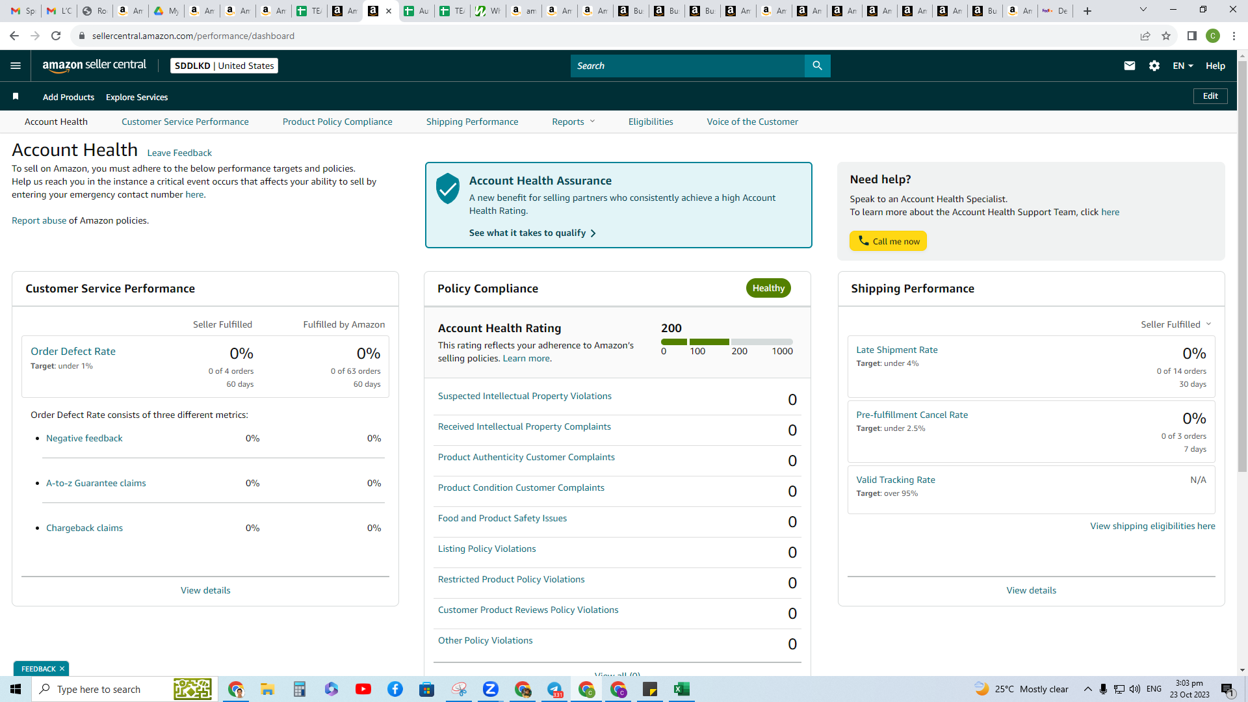Open A-to-z Guarantee claims metric
Screen dimensions: 1248x702
point(96,483)
